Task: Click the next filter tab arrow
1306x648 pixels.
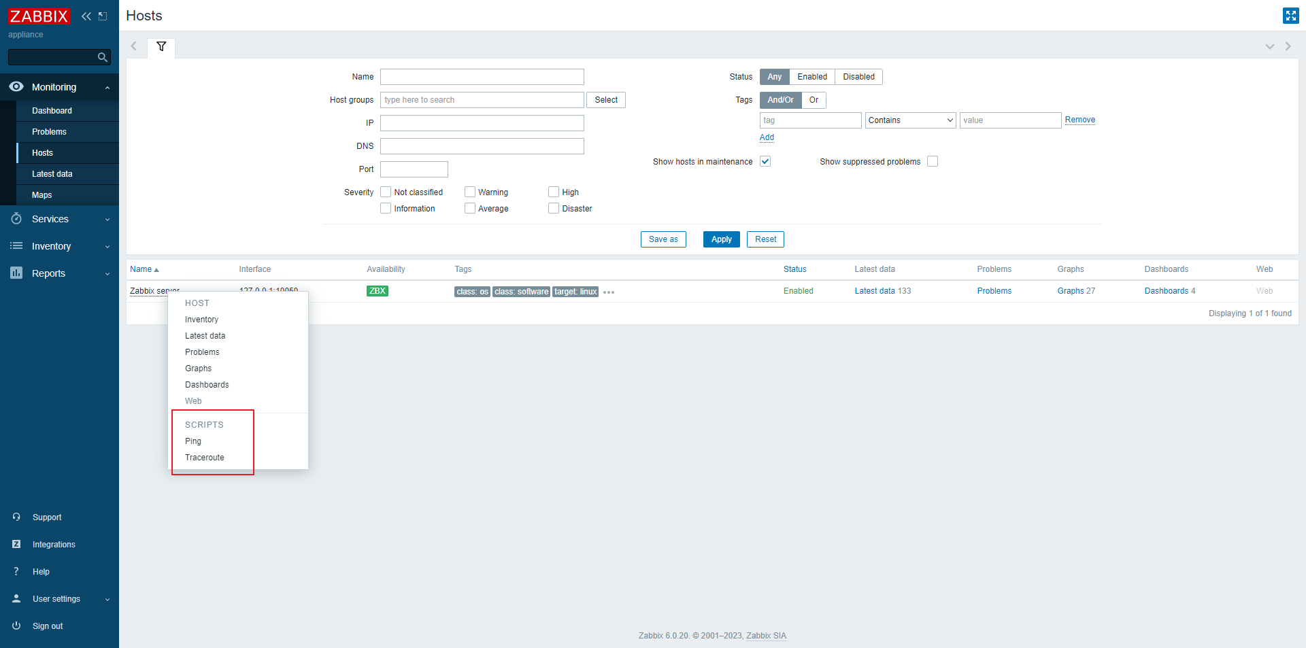Action: (1288, 46)
